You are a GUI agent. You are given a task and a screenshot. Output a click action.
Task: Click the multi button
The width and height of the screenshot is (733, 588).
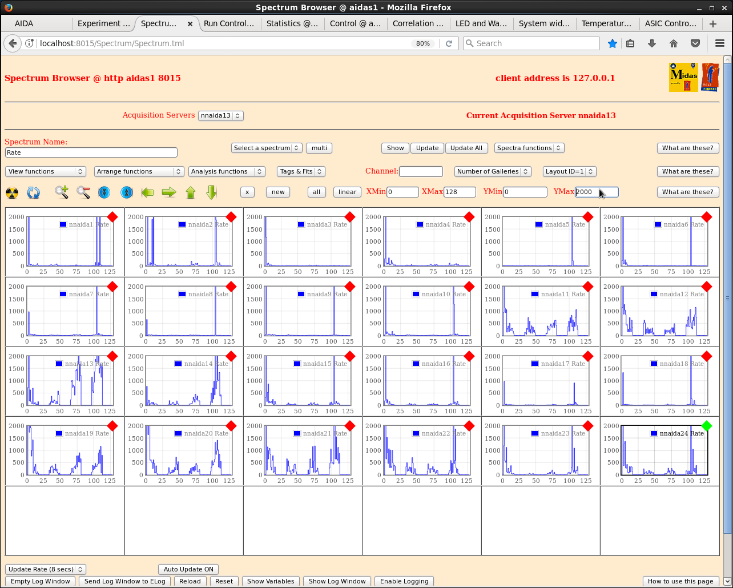[x=319, y=148]
